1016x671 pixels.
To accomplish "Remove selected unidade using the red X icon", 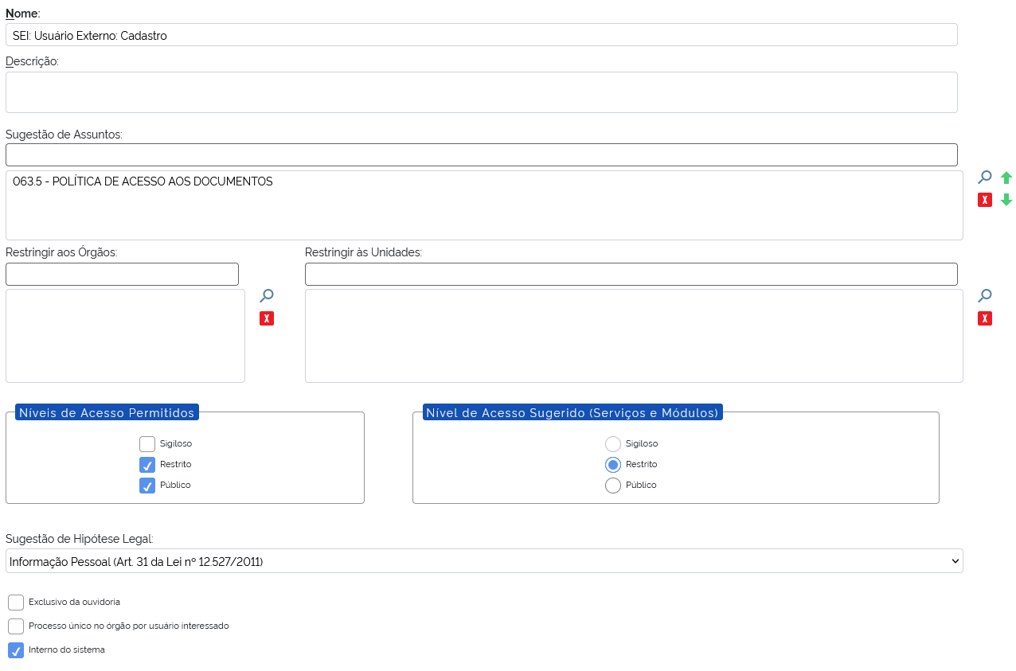I will 984,318.
